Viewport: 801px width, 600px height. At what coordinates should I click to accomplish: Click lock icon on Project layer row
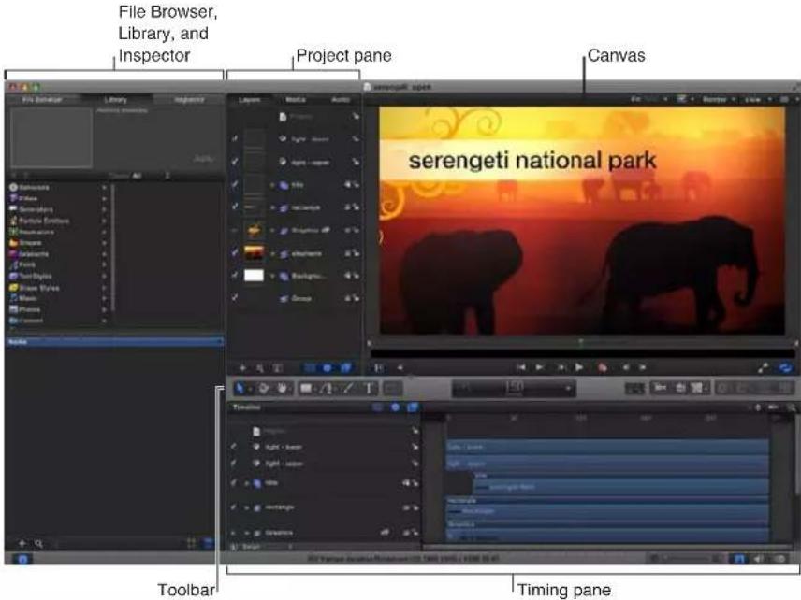(x=355, y=116)
